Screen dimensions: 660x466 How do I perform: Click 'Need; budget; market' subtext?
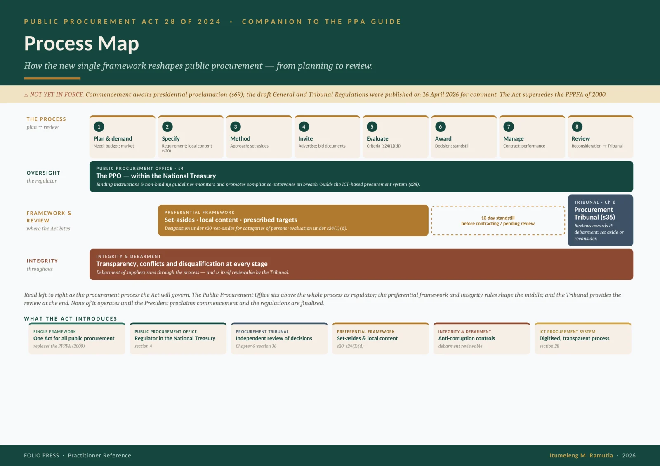(114, 146)
